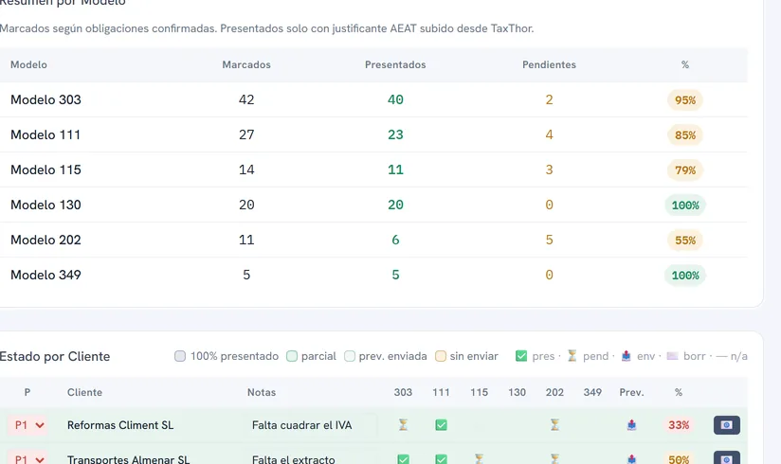Click the 'Prev.' column header
781x464 pixels.
631,392
